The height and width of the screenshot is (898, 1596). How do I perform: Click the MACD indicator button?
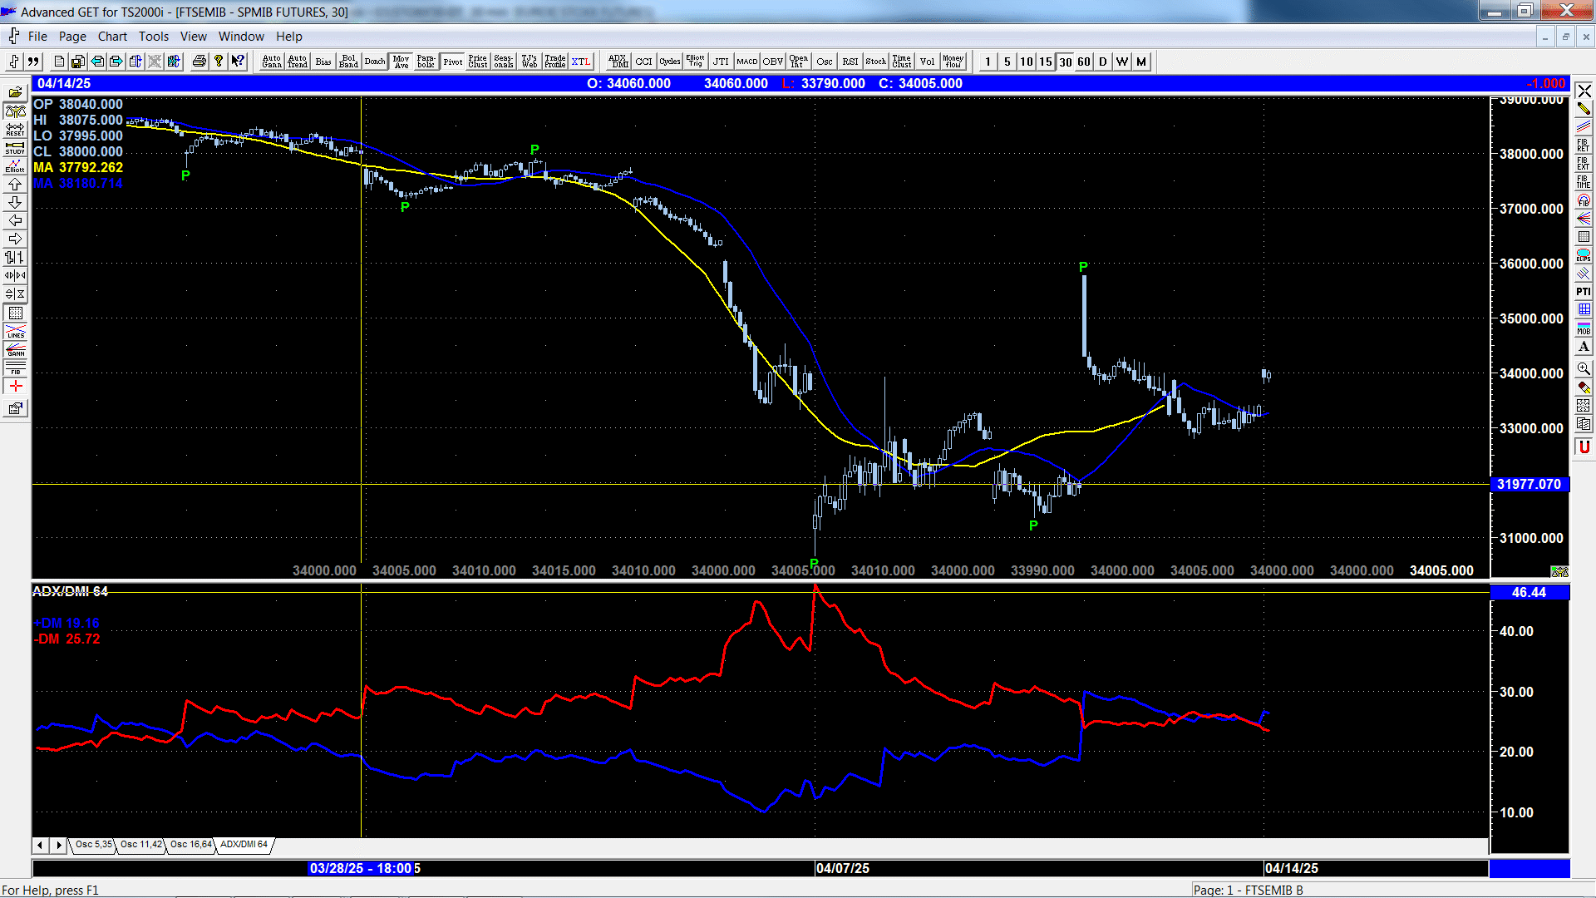(x=746, y=62)
